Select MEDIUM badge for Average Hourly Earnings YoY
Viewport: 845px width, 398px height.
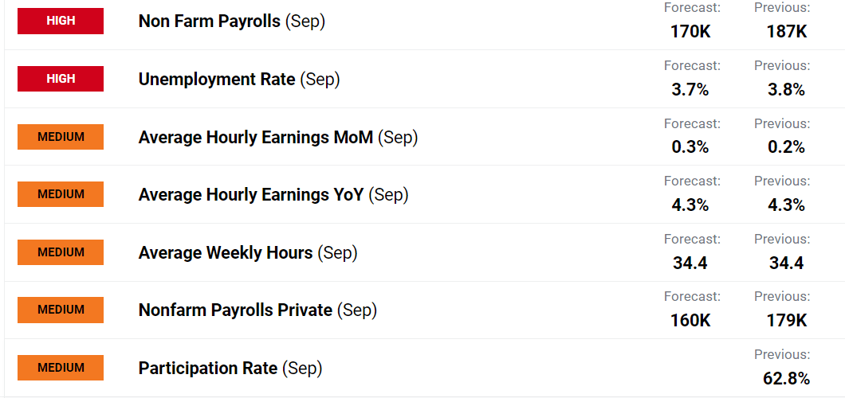coord(61,194)
